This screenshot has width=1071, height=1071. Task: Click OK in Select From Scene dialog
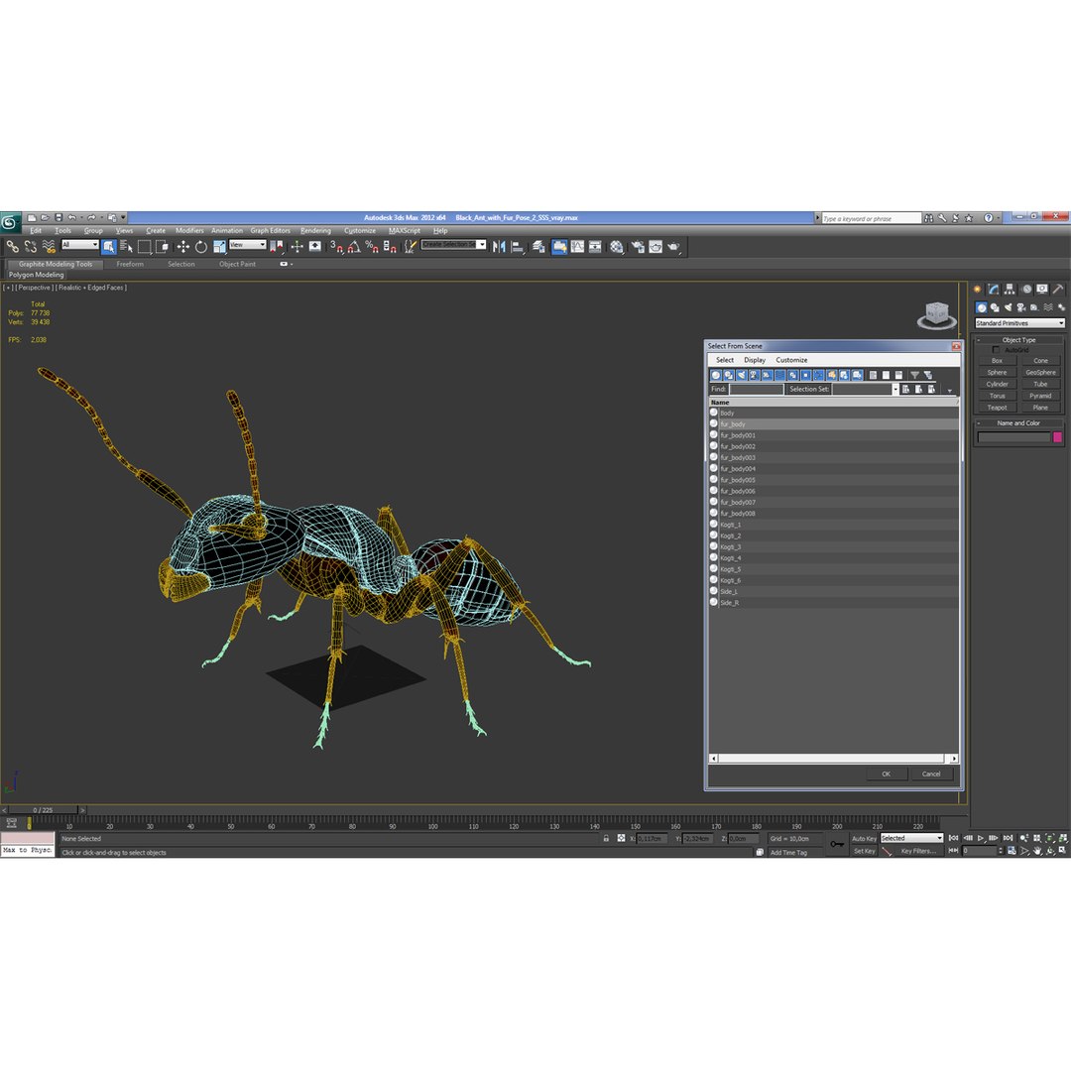coord(886,773)
